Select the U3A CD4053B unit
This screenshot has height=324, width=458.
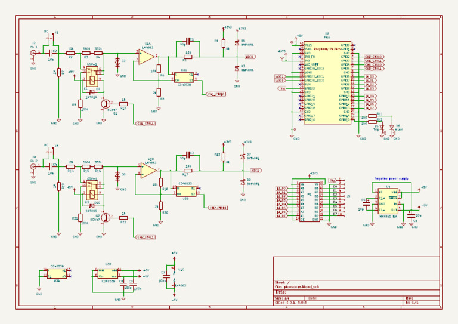tap(57, 273)
